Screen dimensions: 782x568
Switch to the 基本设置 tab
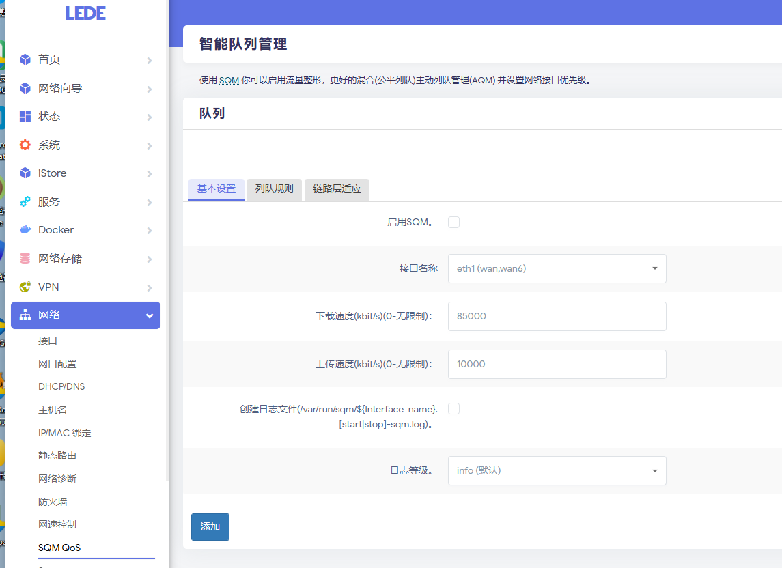point(217,189)
